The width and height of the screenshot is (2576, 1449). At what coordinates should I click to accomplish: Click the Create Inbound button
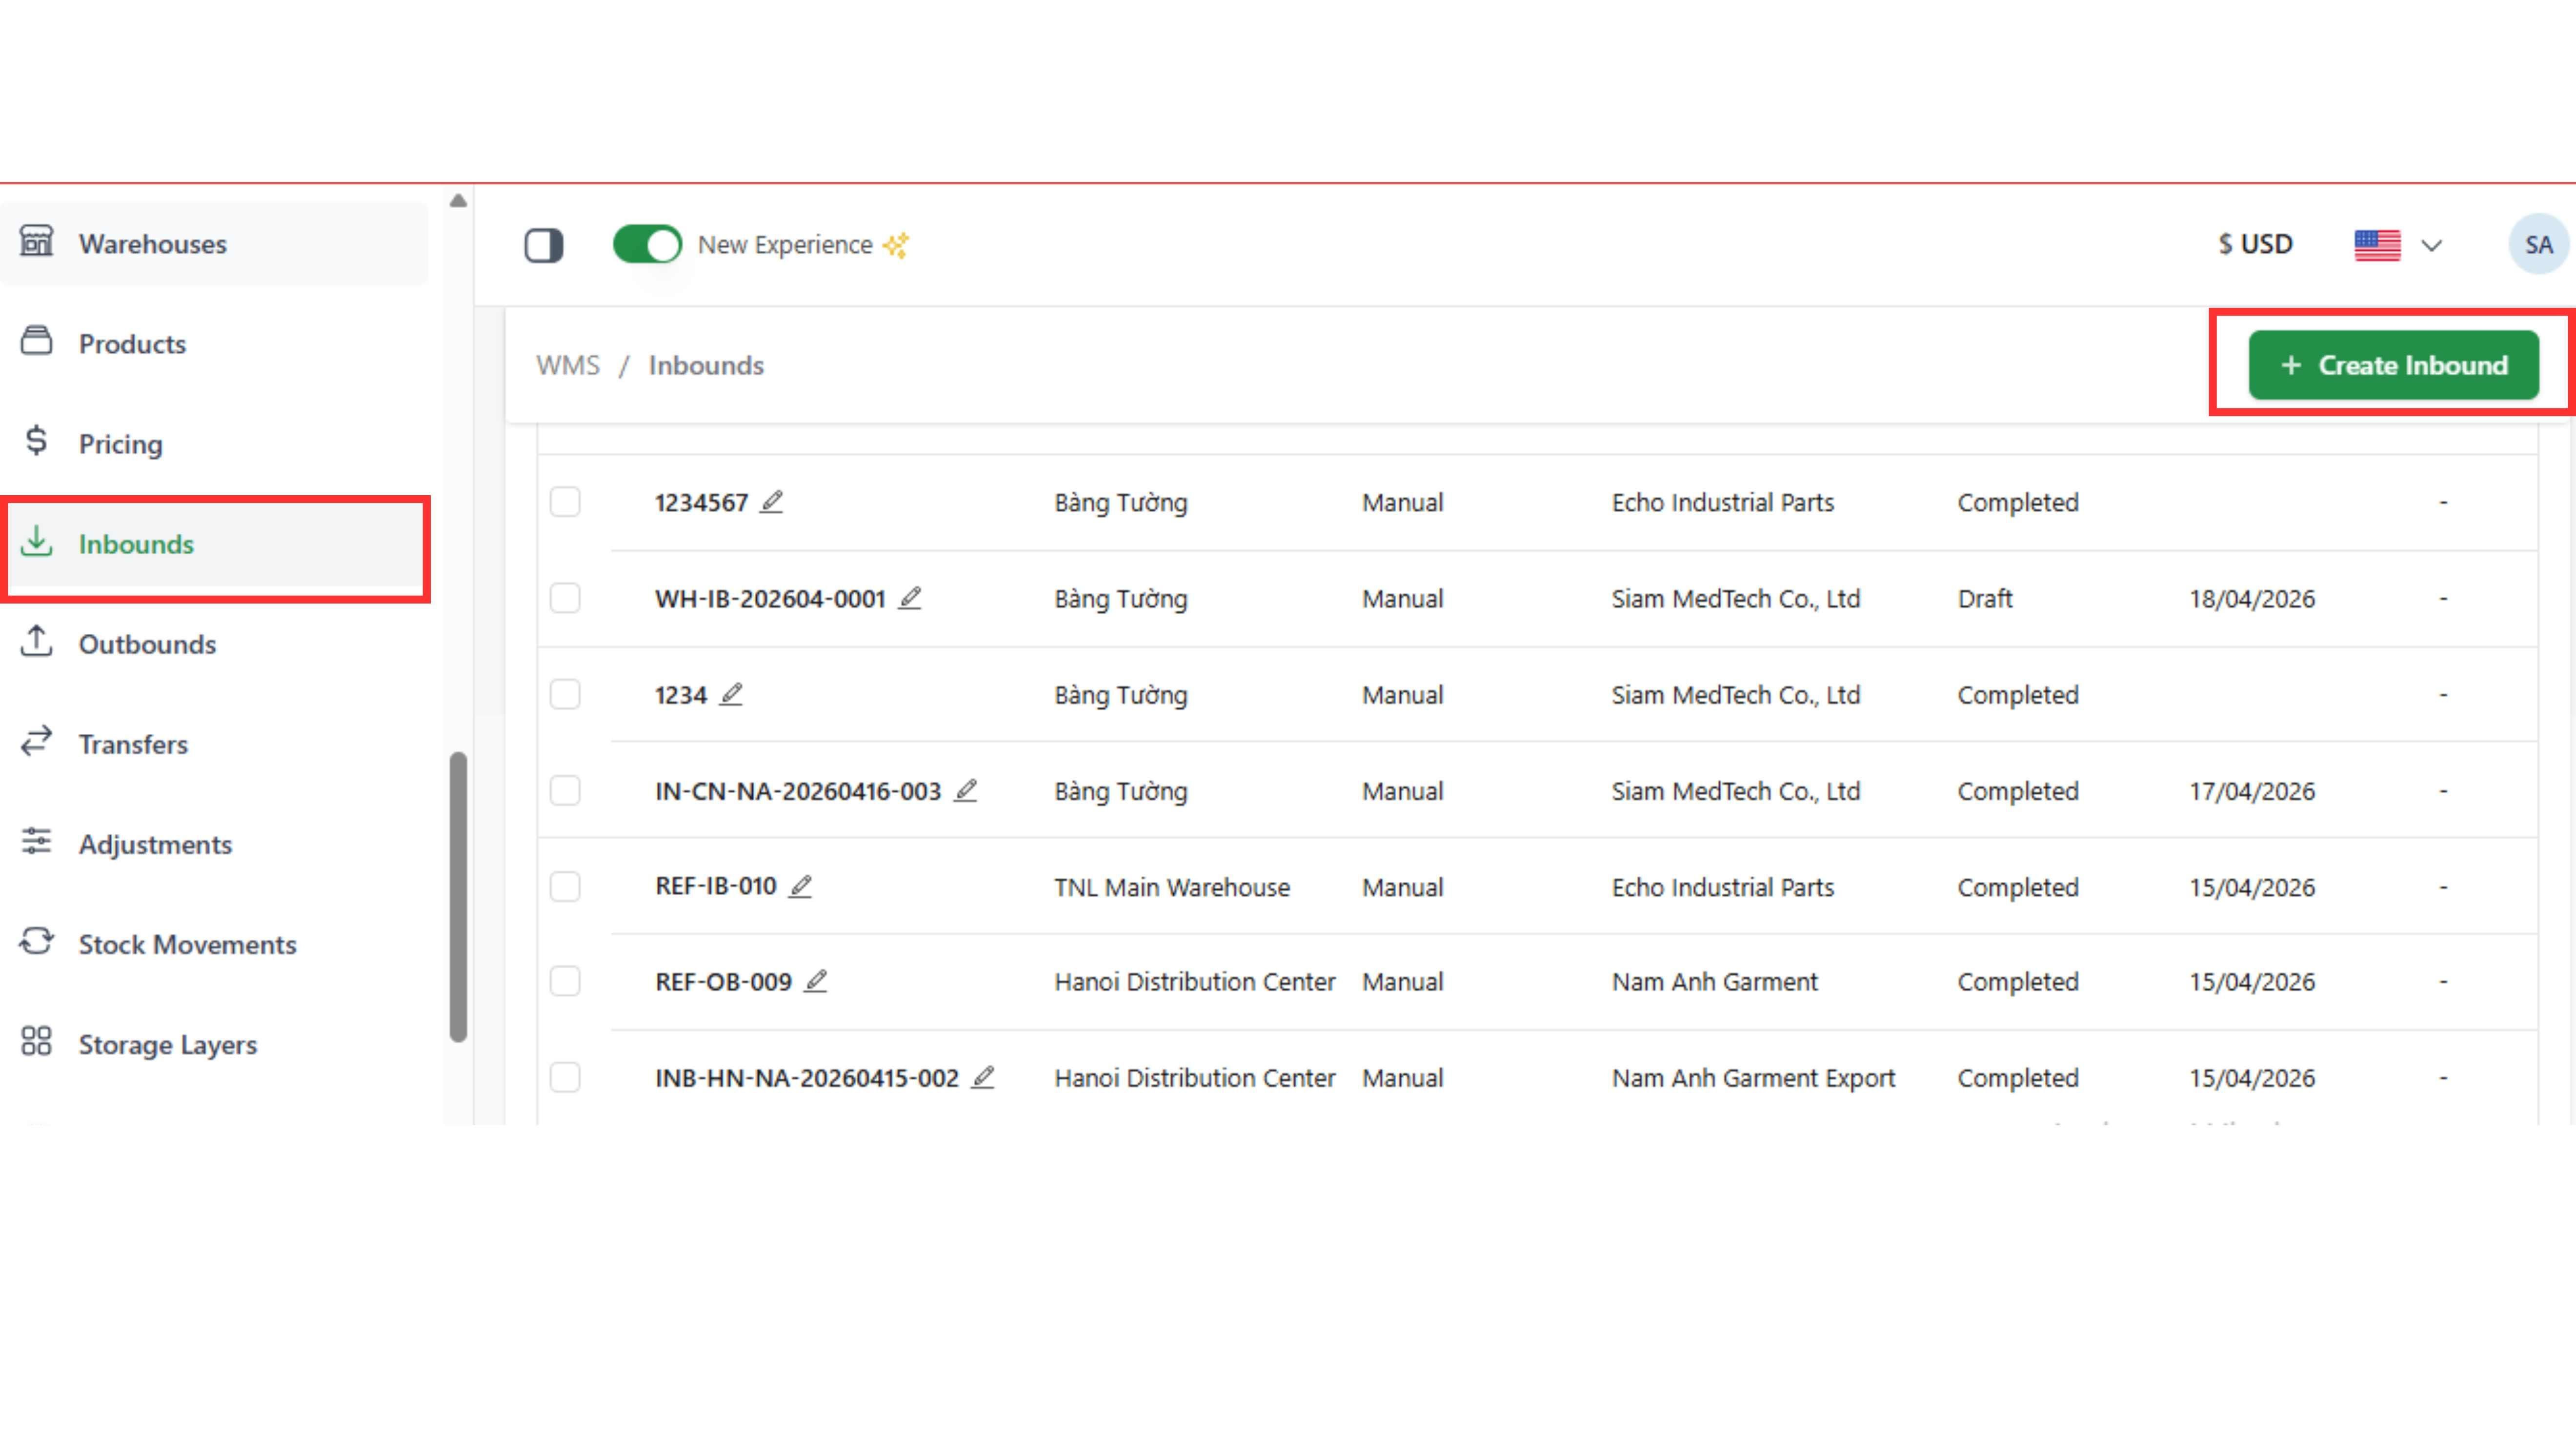click(x=2393, y=365)
